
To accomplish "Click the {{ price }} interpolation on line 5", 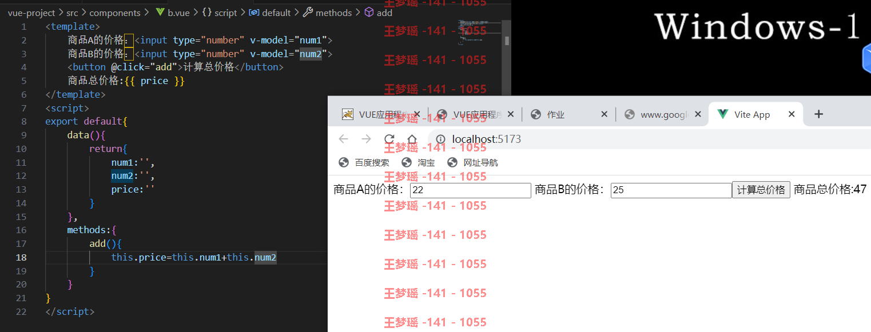I will click(154, 81).
